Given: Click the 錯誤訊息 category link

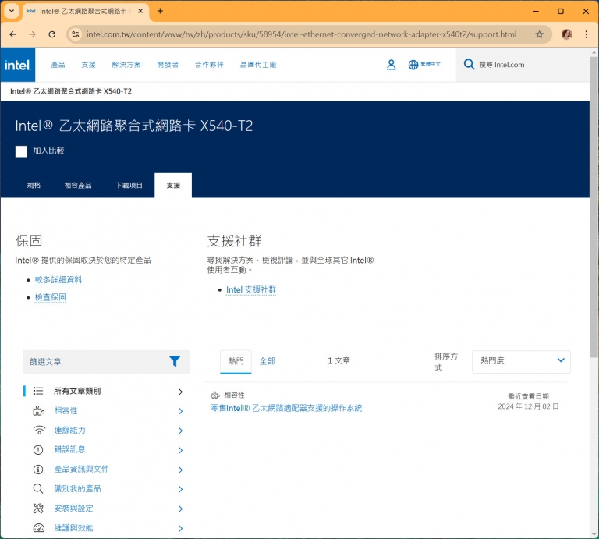Looking at the screenshot, I should click(70, 449).
